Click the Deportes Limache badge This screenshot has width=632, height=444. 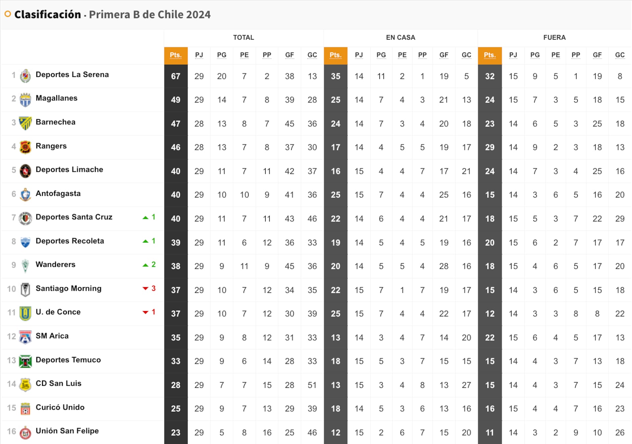pyautogui.click(x=25, y=170)
